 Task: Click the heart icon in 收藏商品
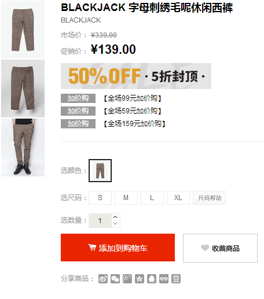(x=205, y=248)
